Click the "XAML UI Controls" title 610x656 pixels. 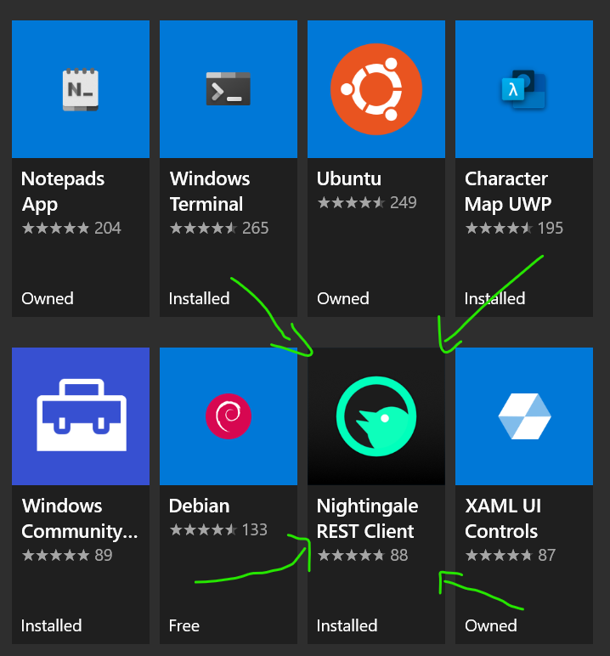tap(503, 518)
